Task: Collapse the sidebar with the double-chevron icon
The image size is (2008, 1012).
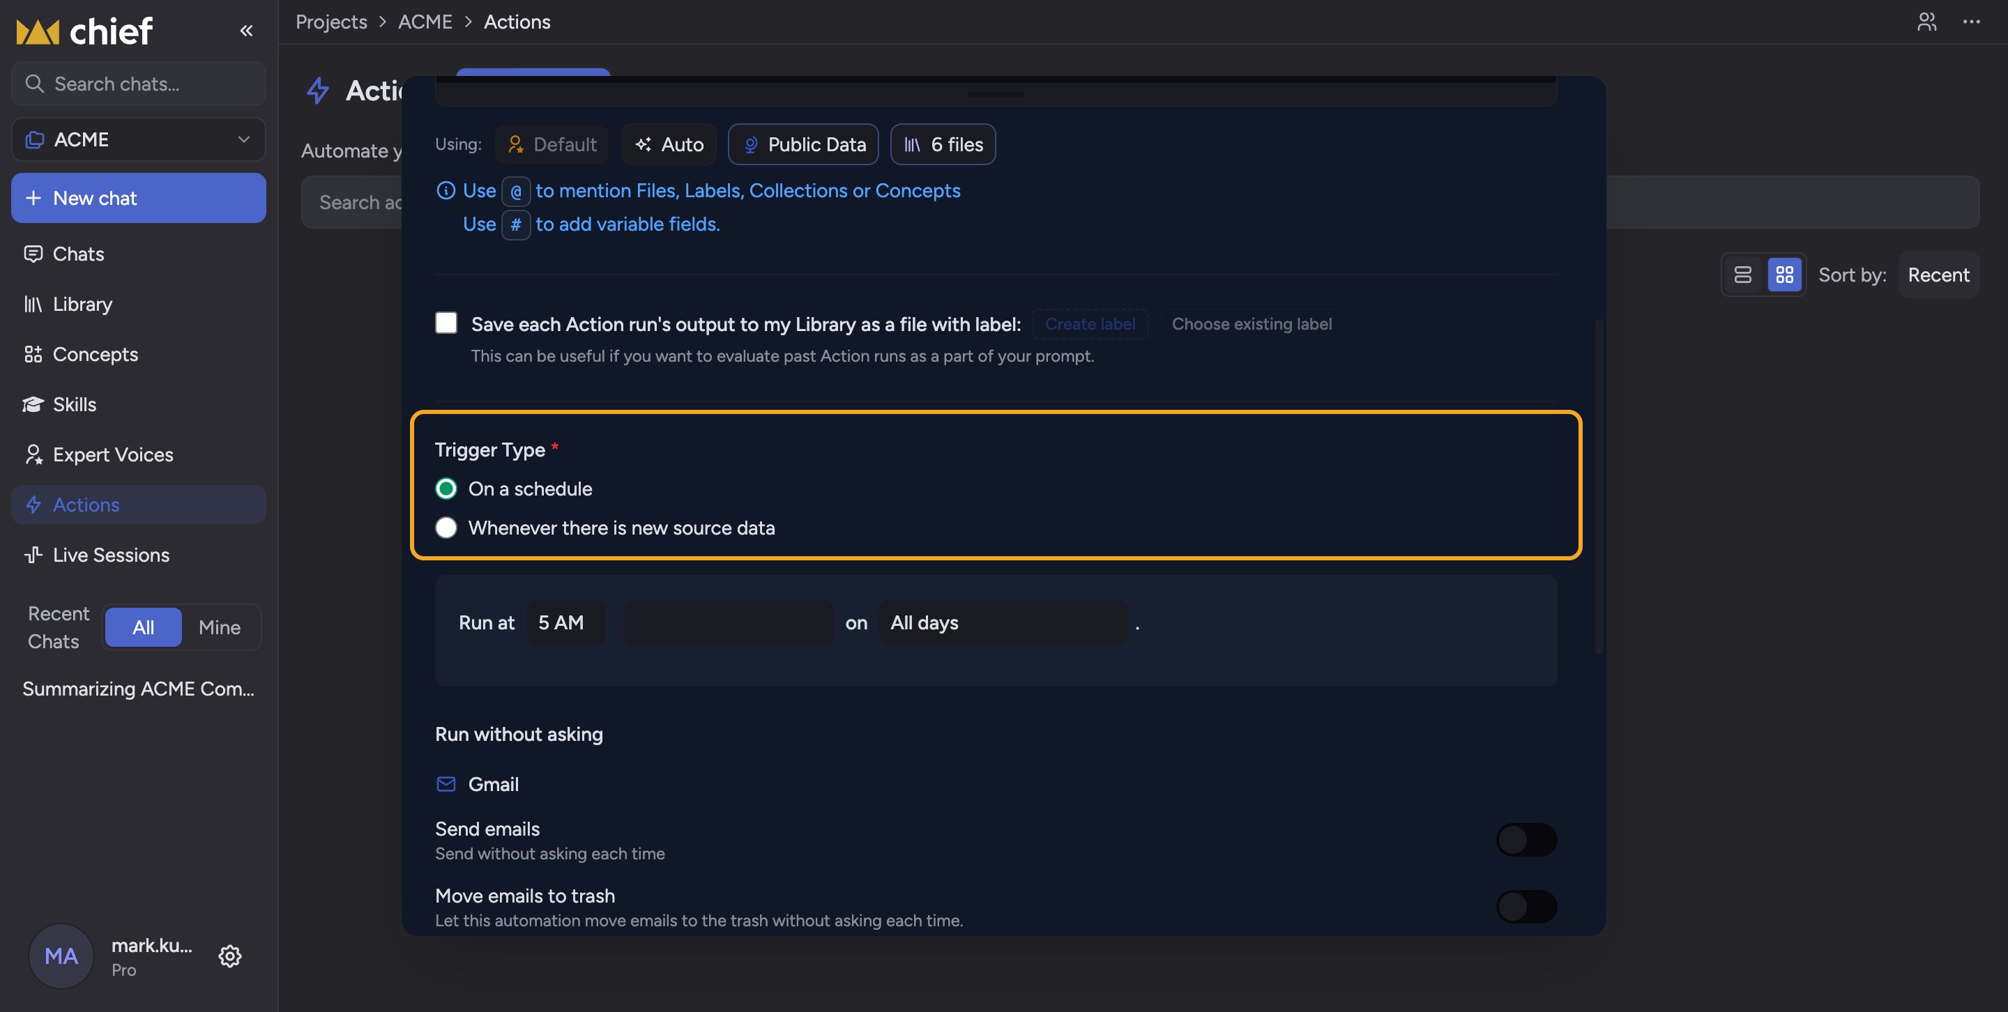Action: pyautogui.click(x=246, y=31)
